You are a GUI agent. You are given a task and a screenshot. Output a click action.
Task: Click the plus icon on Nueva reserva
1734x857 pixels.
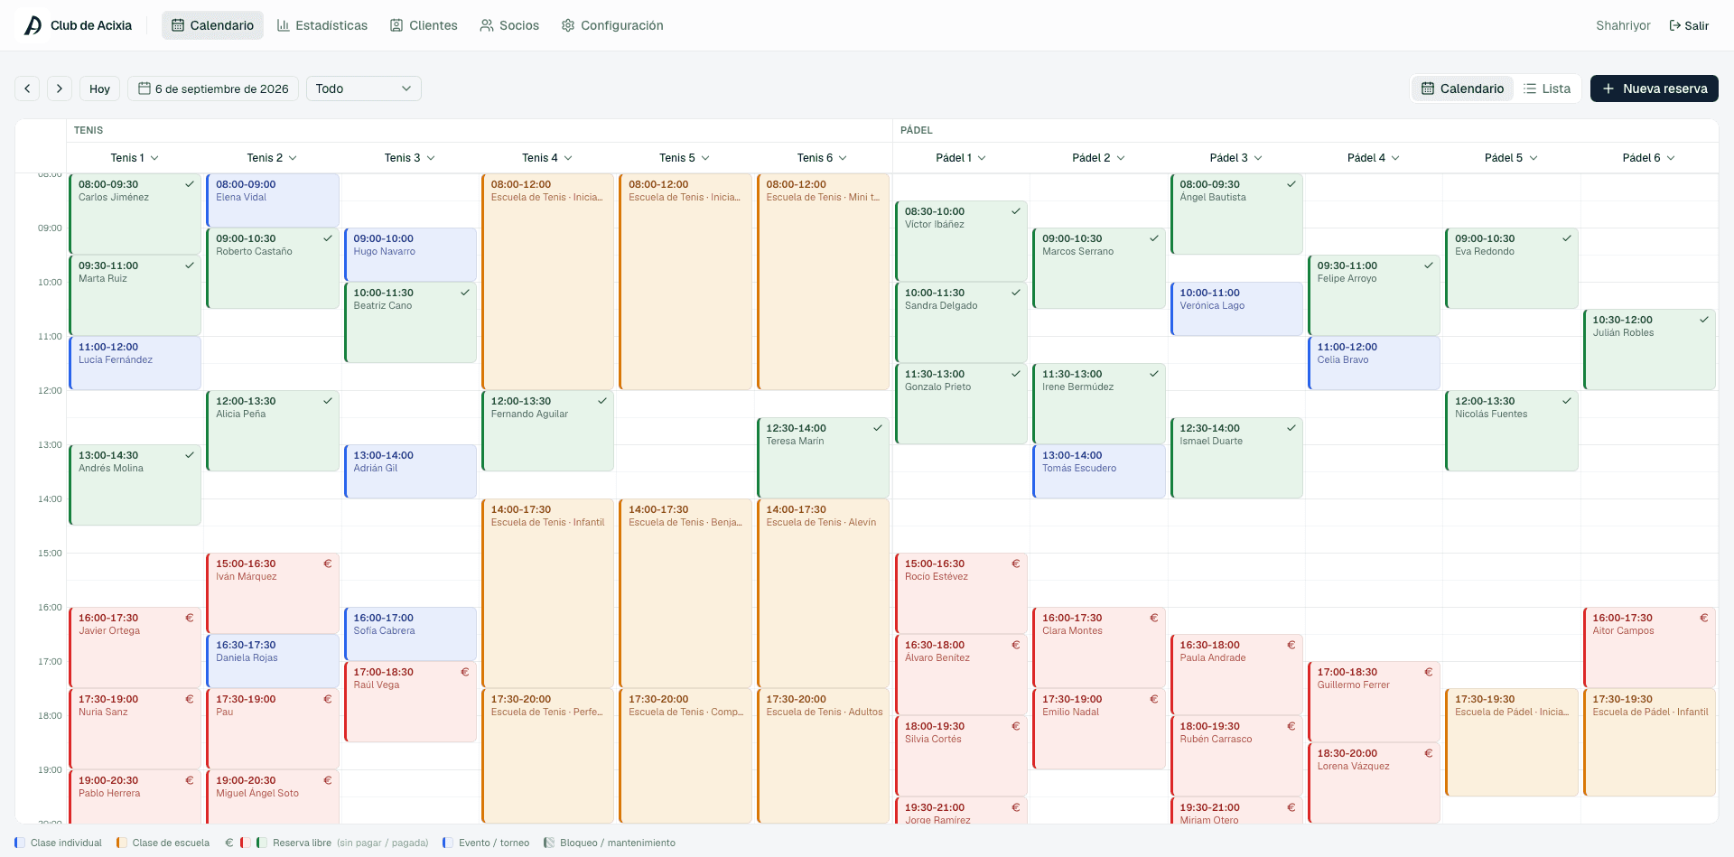point(1608,88)
